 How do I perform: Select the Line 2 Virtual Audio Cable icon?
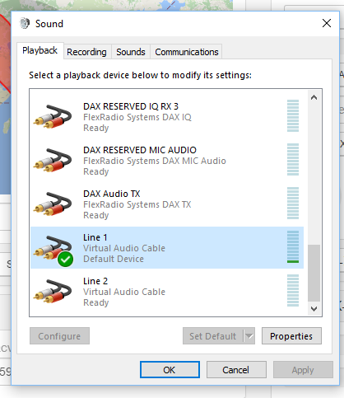click(53, 291)
